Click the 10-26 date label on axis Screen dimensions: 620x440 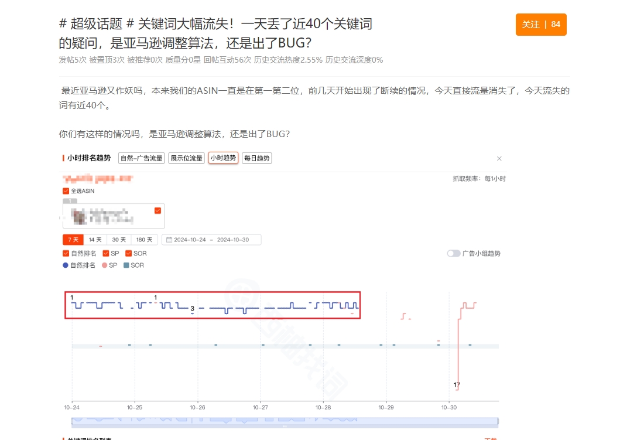pos(197,407)
